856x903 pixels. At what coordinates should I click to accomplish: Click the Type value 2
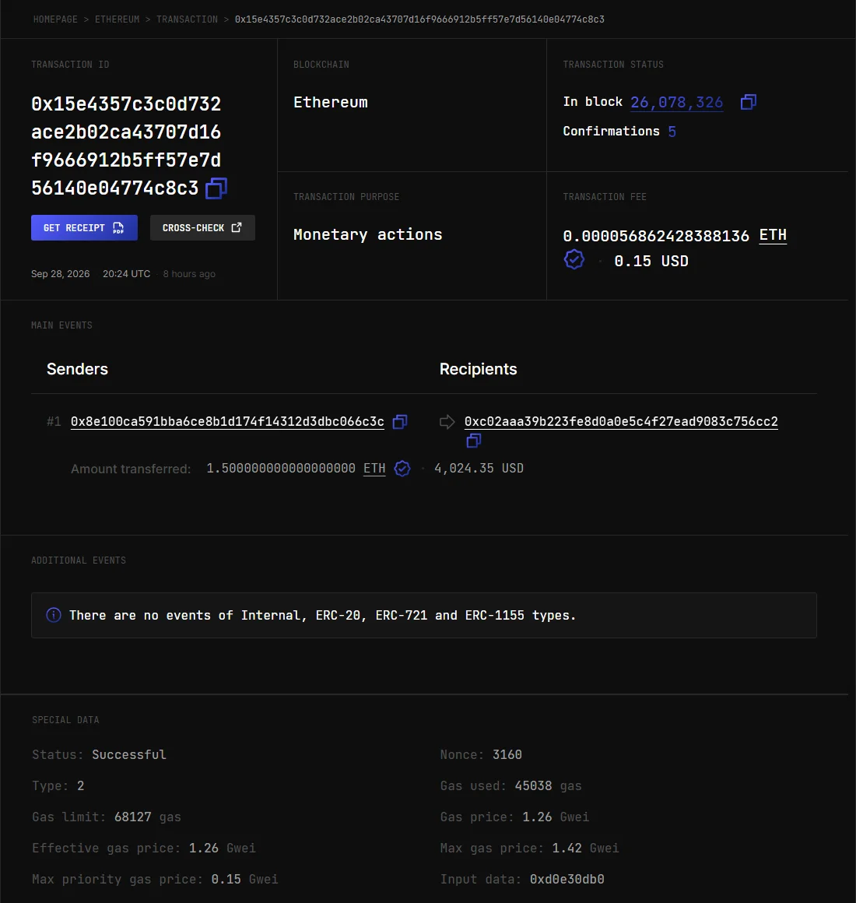click(x=81, y=785)
